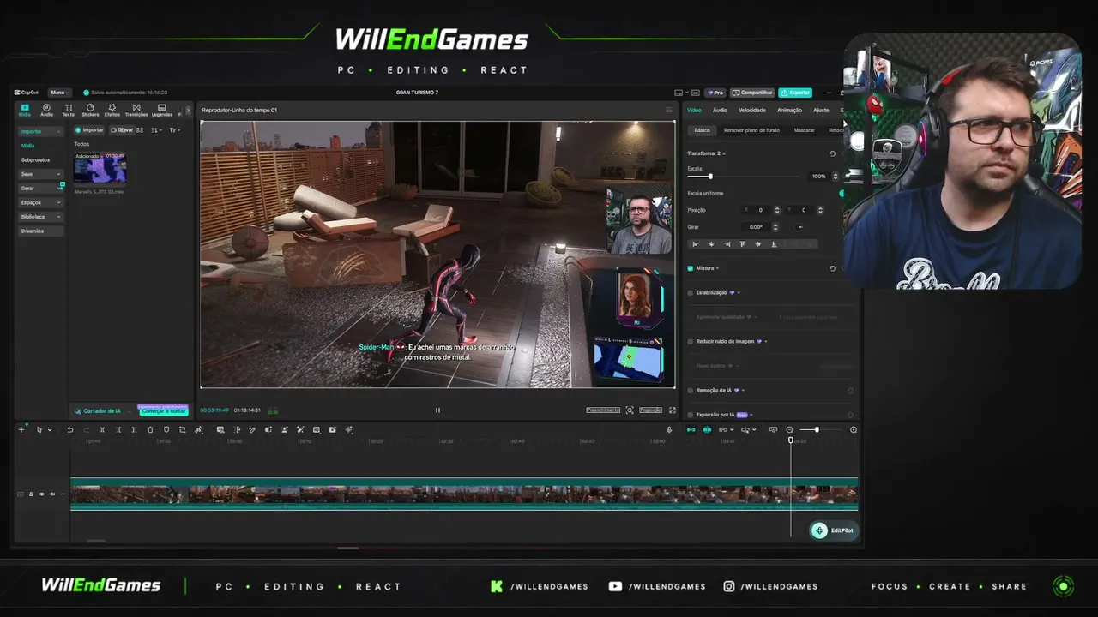Viewport: 1098px width, 617px height.
Task: Open the Áudio media category
Action: point(46,110)
